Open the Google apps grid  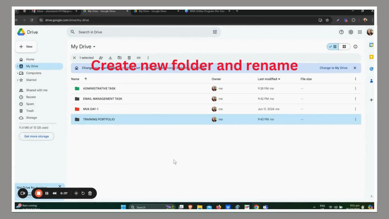point(360,32)
